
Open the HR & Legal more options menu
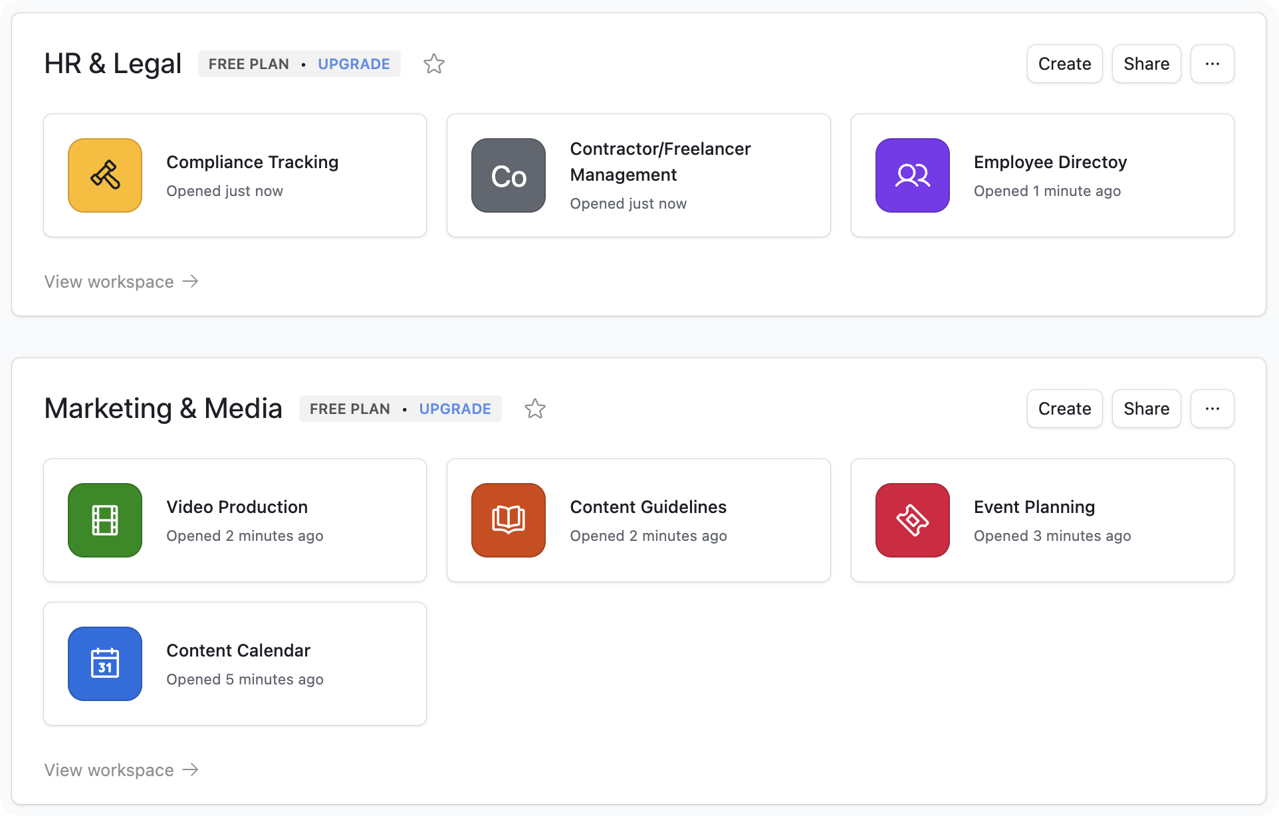pyautogui.click(x=1212, y=64)
